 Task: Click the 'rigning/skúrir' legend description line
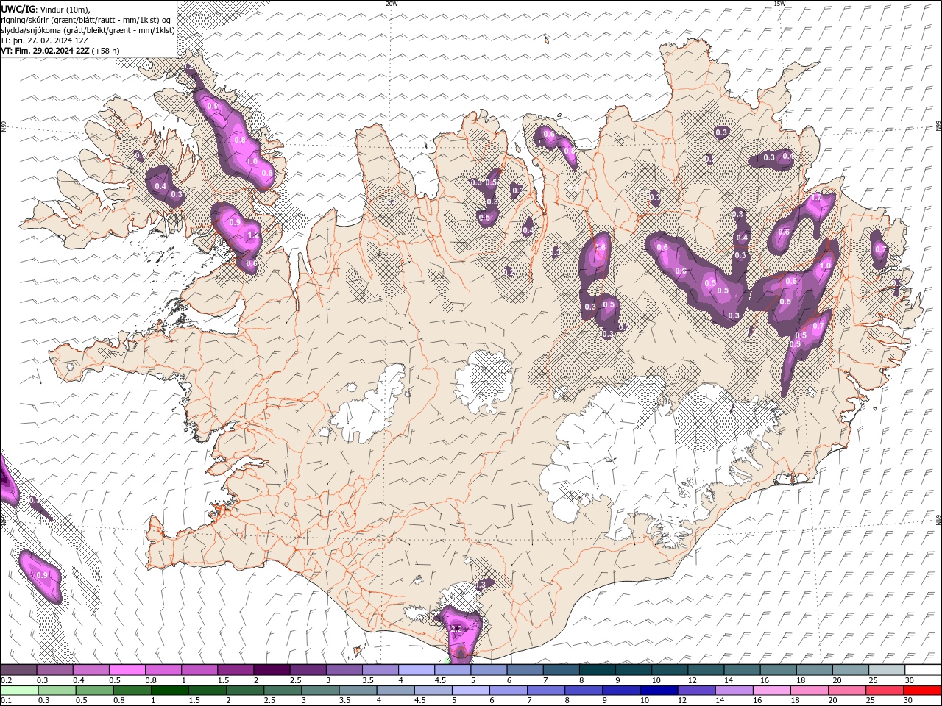click(x=85, y=20)
